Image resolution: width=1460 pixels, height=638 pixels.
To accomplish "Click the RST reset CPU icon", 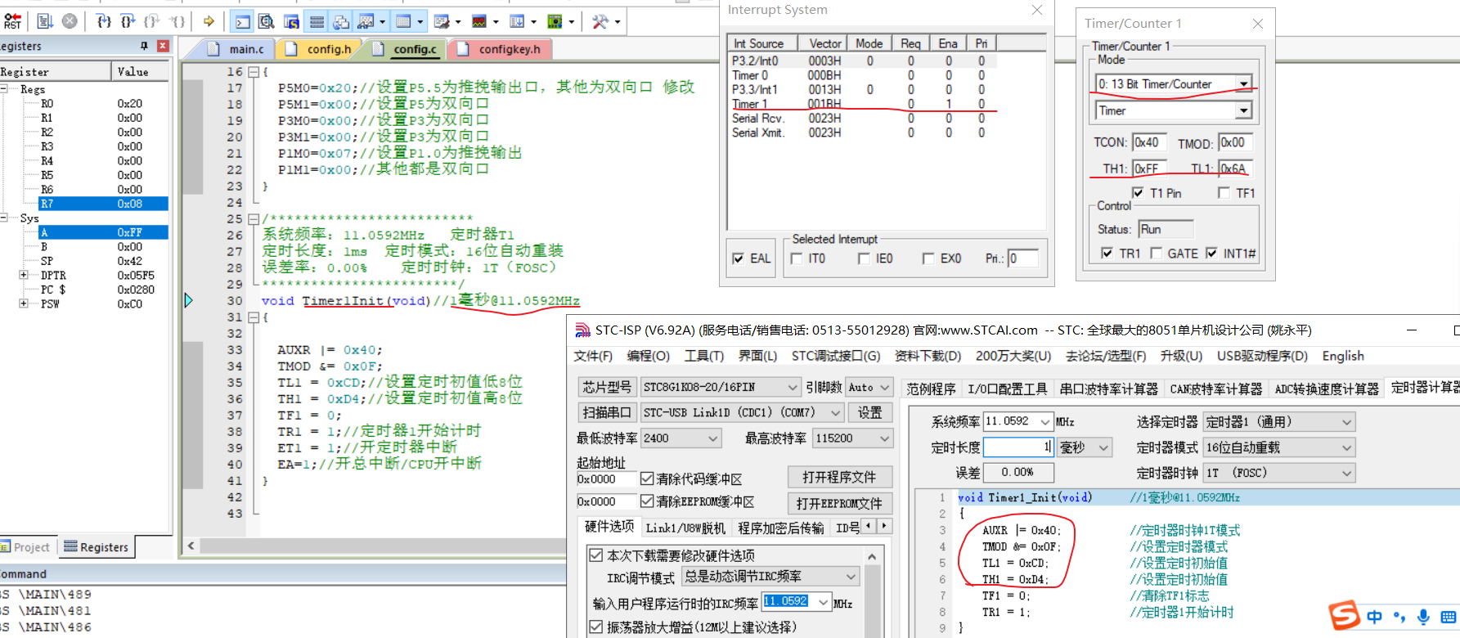I will pyautogui.click(x=11, y=21).
